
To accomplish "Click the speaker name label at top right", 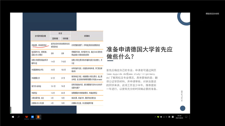I will (x=212, y=14).
